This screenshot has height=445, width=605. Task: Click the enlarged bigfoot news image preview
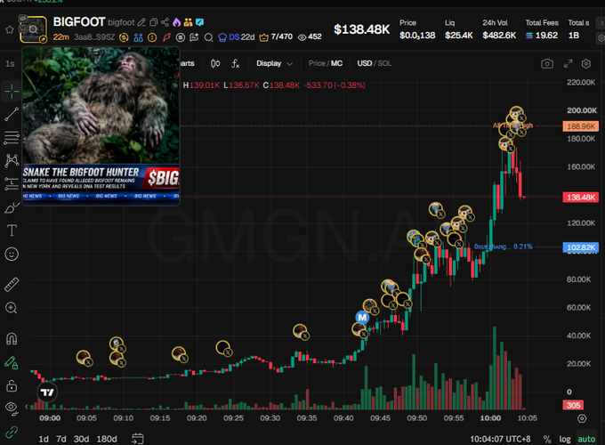(101, 126)
